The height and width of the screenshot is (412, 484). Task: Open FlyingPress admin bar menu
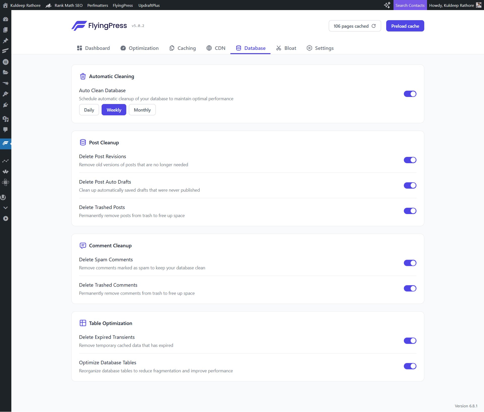click(123, 5)
